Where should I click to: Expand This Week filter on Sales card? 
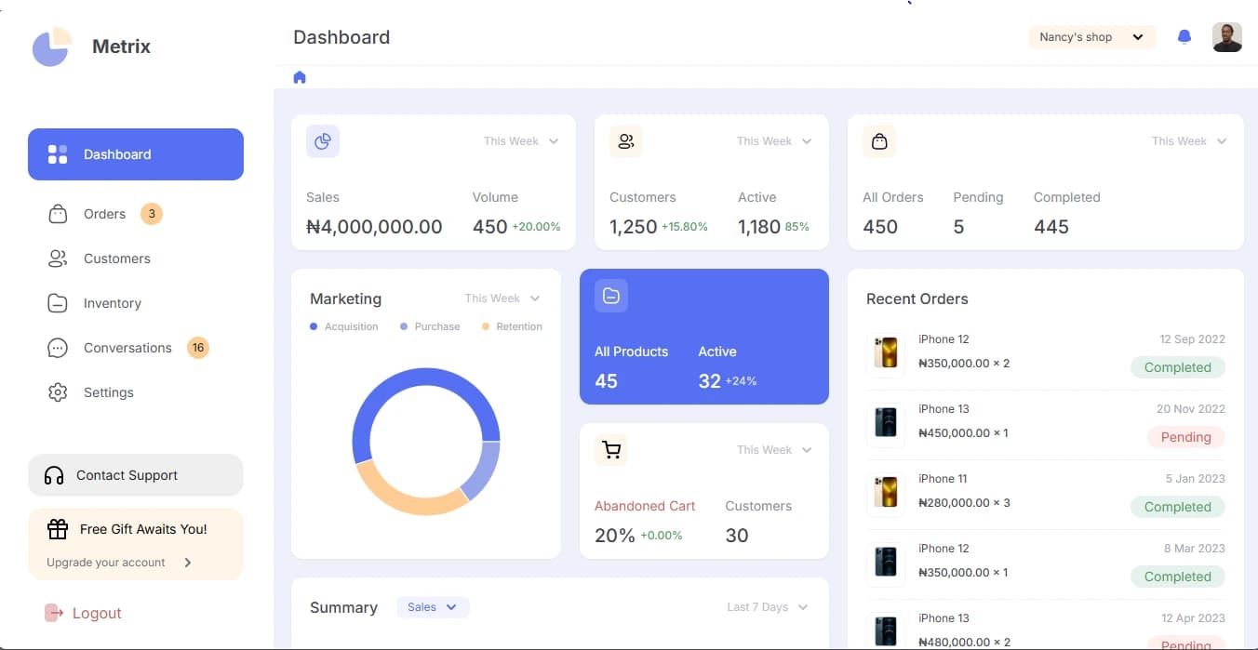pos(521,141)
